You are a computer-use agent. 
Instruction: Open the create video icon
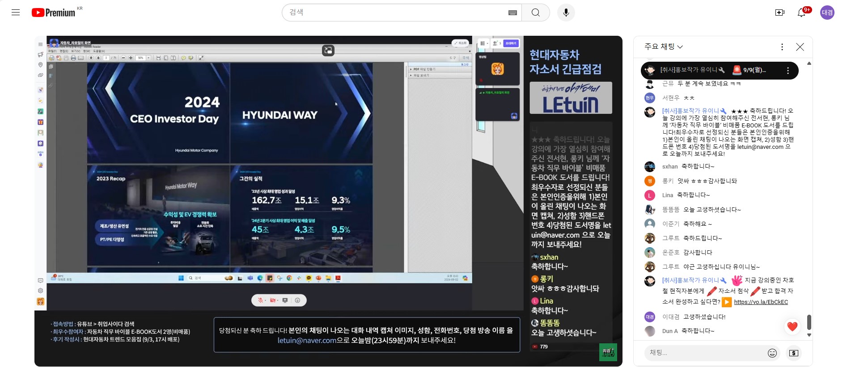pos(779,13)
